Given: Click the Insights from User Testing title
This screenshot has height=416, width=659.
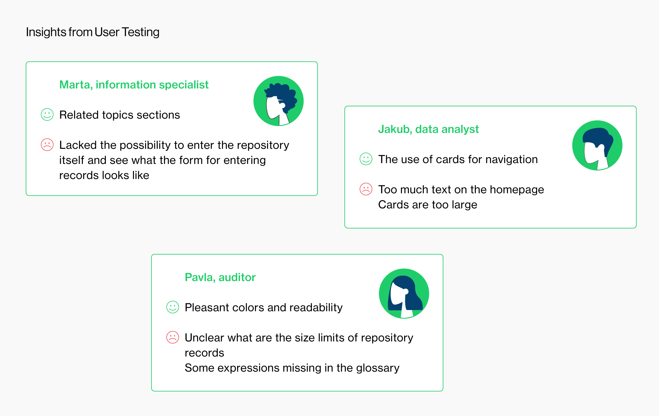Looking at the screenshot, I should click(x=93, y=32).
